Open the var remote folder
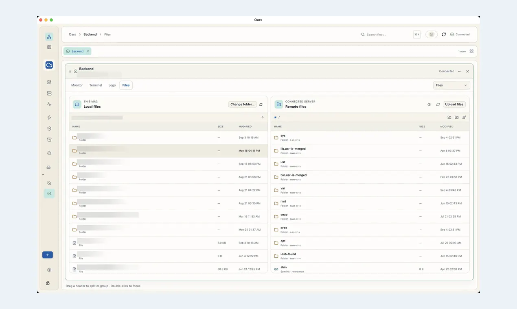This screenshot has height=309, width=517. pyautogui.click(x=370, y=190)
